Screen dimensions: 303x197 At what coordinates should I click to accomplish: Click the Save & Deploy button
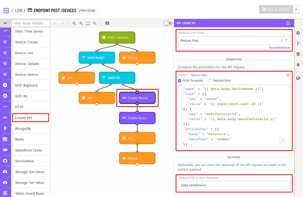[276, 9]
